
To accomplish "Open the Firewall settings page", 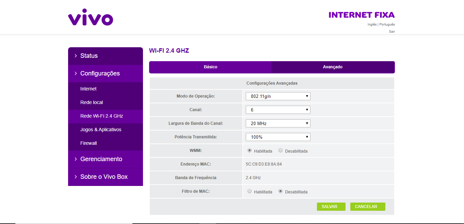I will 106,143.
